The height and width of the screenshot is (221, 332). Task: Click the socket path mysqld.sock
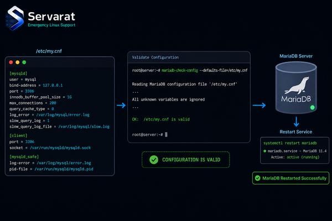[x=60, y=148]
